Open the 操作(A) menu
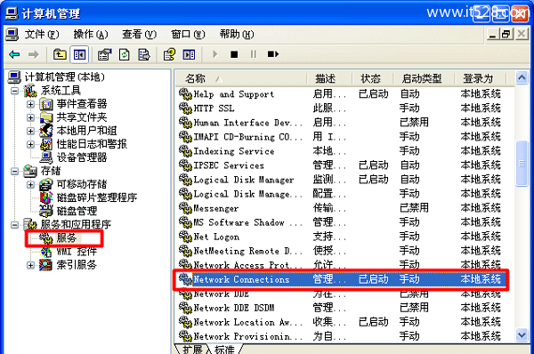Image resolution: width=534 pixels, height=354 pixels. click(91, 35)
